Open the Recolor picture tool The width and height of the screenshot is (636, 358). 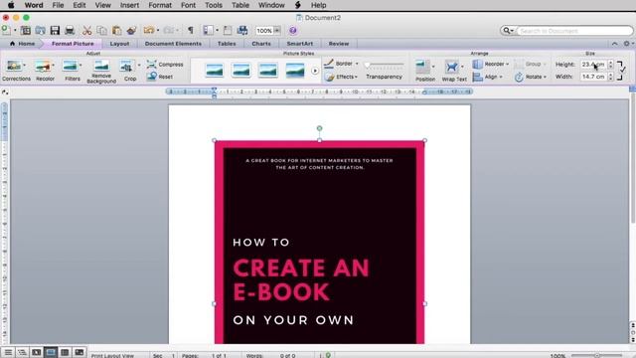(x=45, y=71)
